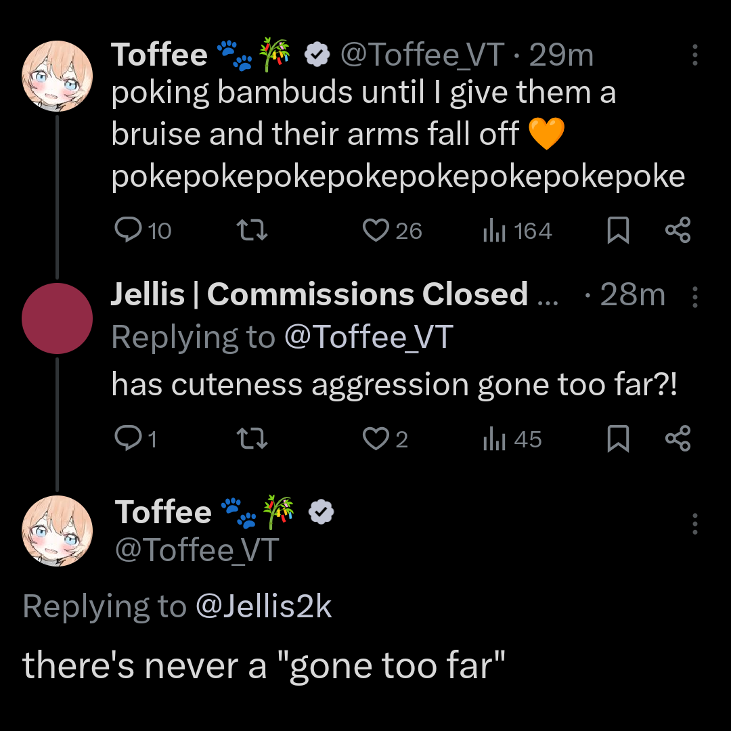Share Jellis's cuteness aggression reply
Screen dimensions: 731x731
678,439
